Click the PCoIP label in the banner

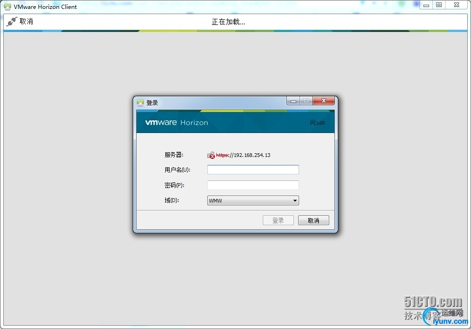click(x=317, y=123)
